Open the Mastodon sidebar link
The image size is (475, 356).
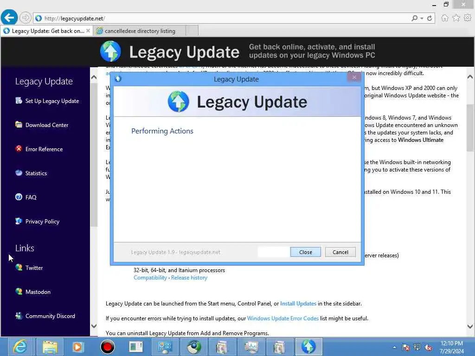click(x=38, y=292)
